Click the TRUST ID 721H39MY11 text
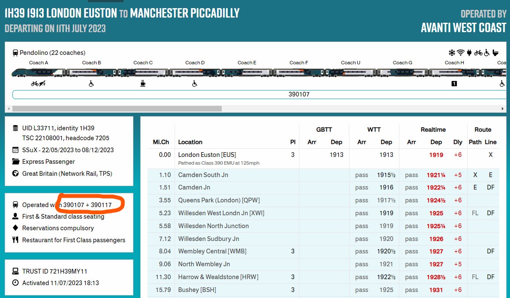 point(54,271)
